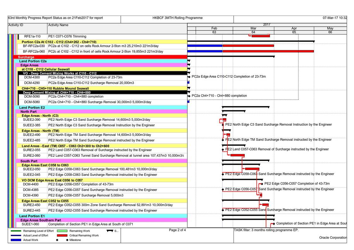Viewport: 354px width, 250px height.
Task: Click the HKBCF 3MTH Rolling Programme title
Action: [x=177, y=18]
